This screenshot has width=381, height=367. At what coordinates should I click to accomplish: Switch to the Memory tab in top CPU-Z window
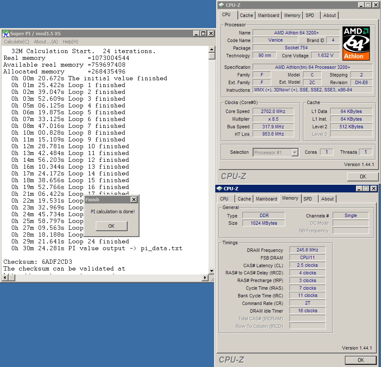292,15
